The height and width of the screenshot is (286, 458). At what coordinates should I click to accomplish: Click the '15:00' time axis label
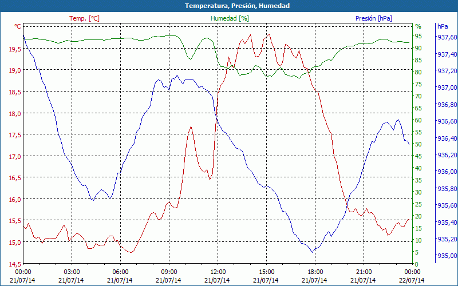(x=266, y=272)
